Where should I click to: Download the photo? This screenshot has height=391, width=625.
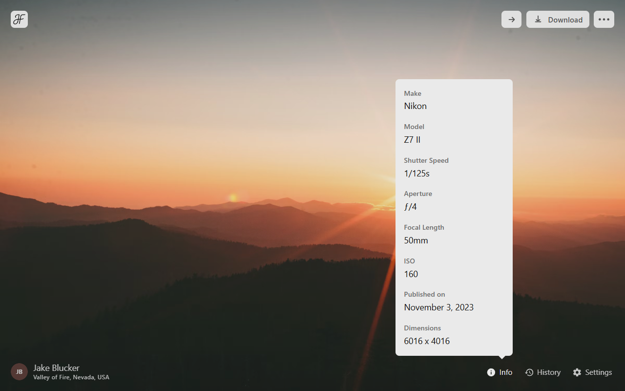click(x=558, y=20)
